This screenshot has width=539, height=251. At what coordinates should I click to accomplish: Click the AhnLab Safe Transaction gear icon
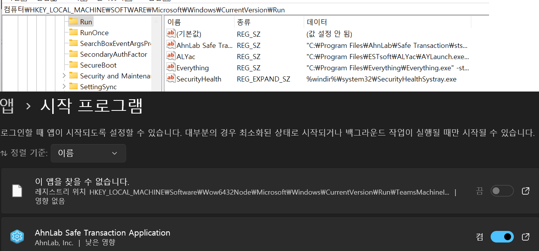coord(17,237)
